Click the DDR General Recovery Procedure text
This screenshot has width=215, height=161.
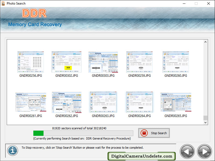point(108,138)
